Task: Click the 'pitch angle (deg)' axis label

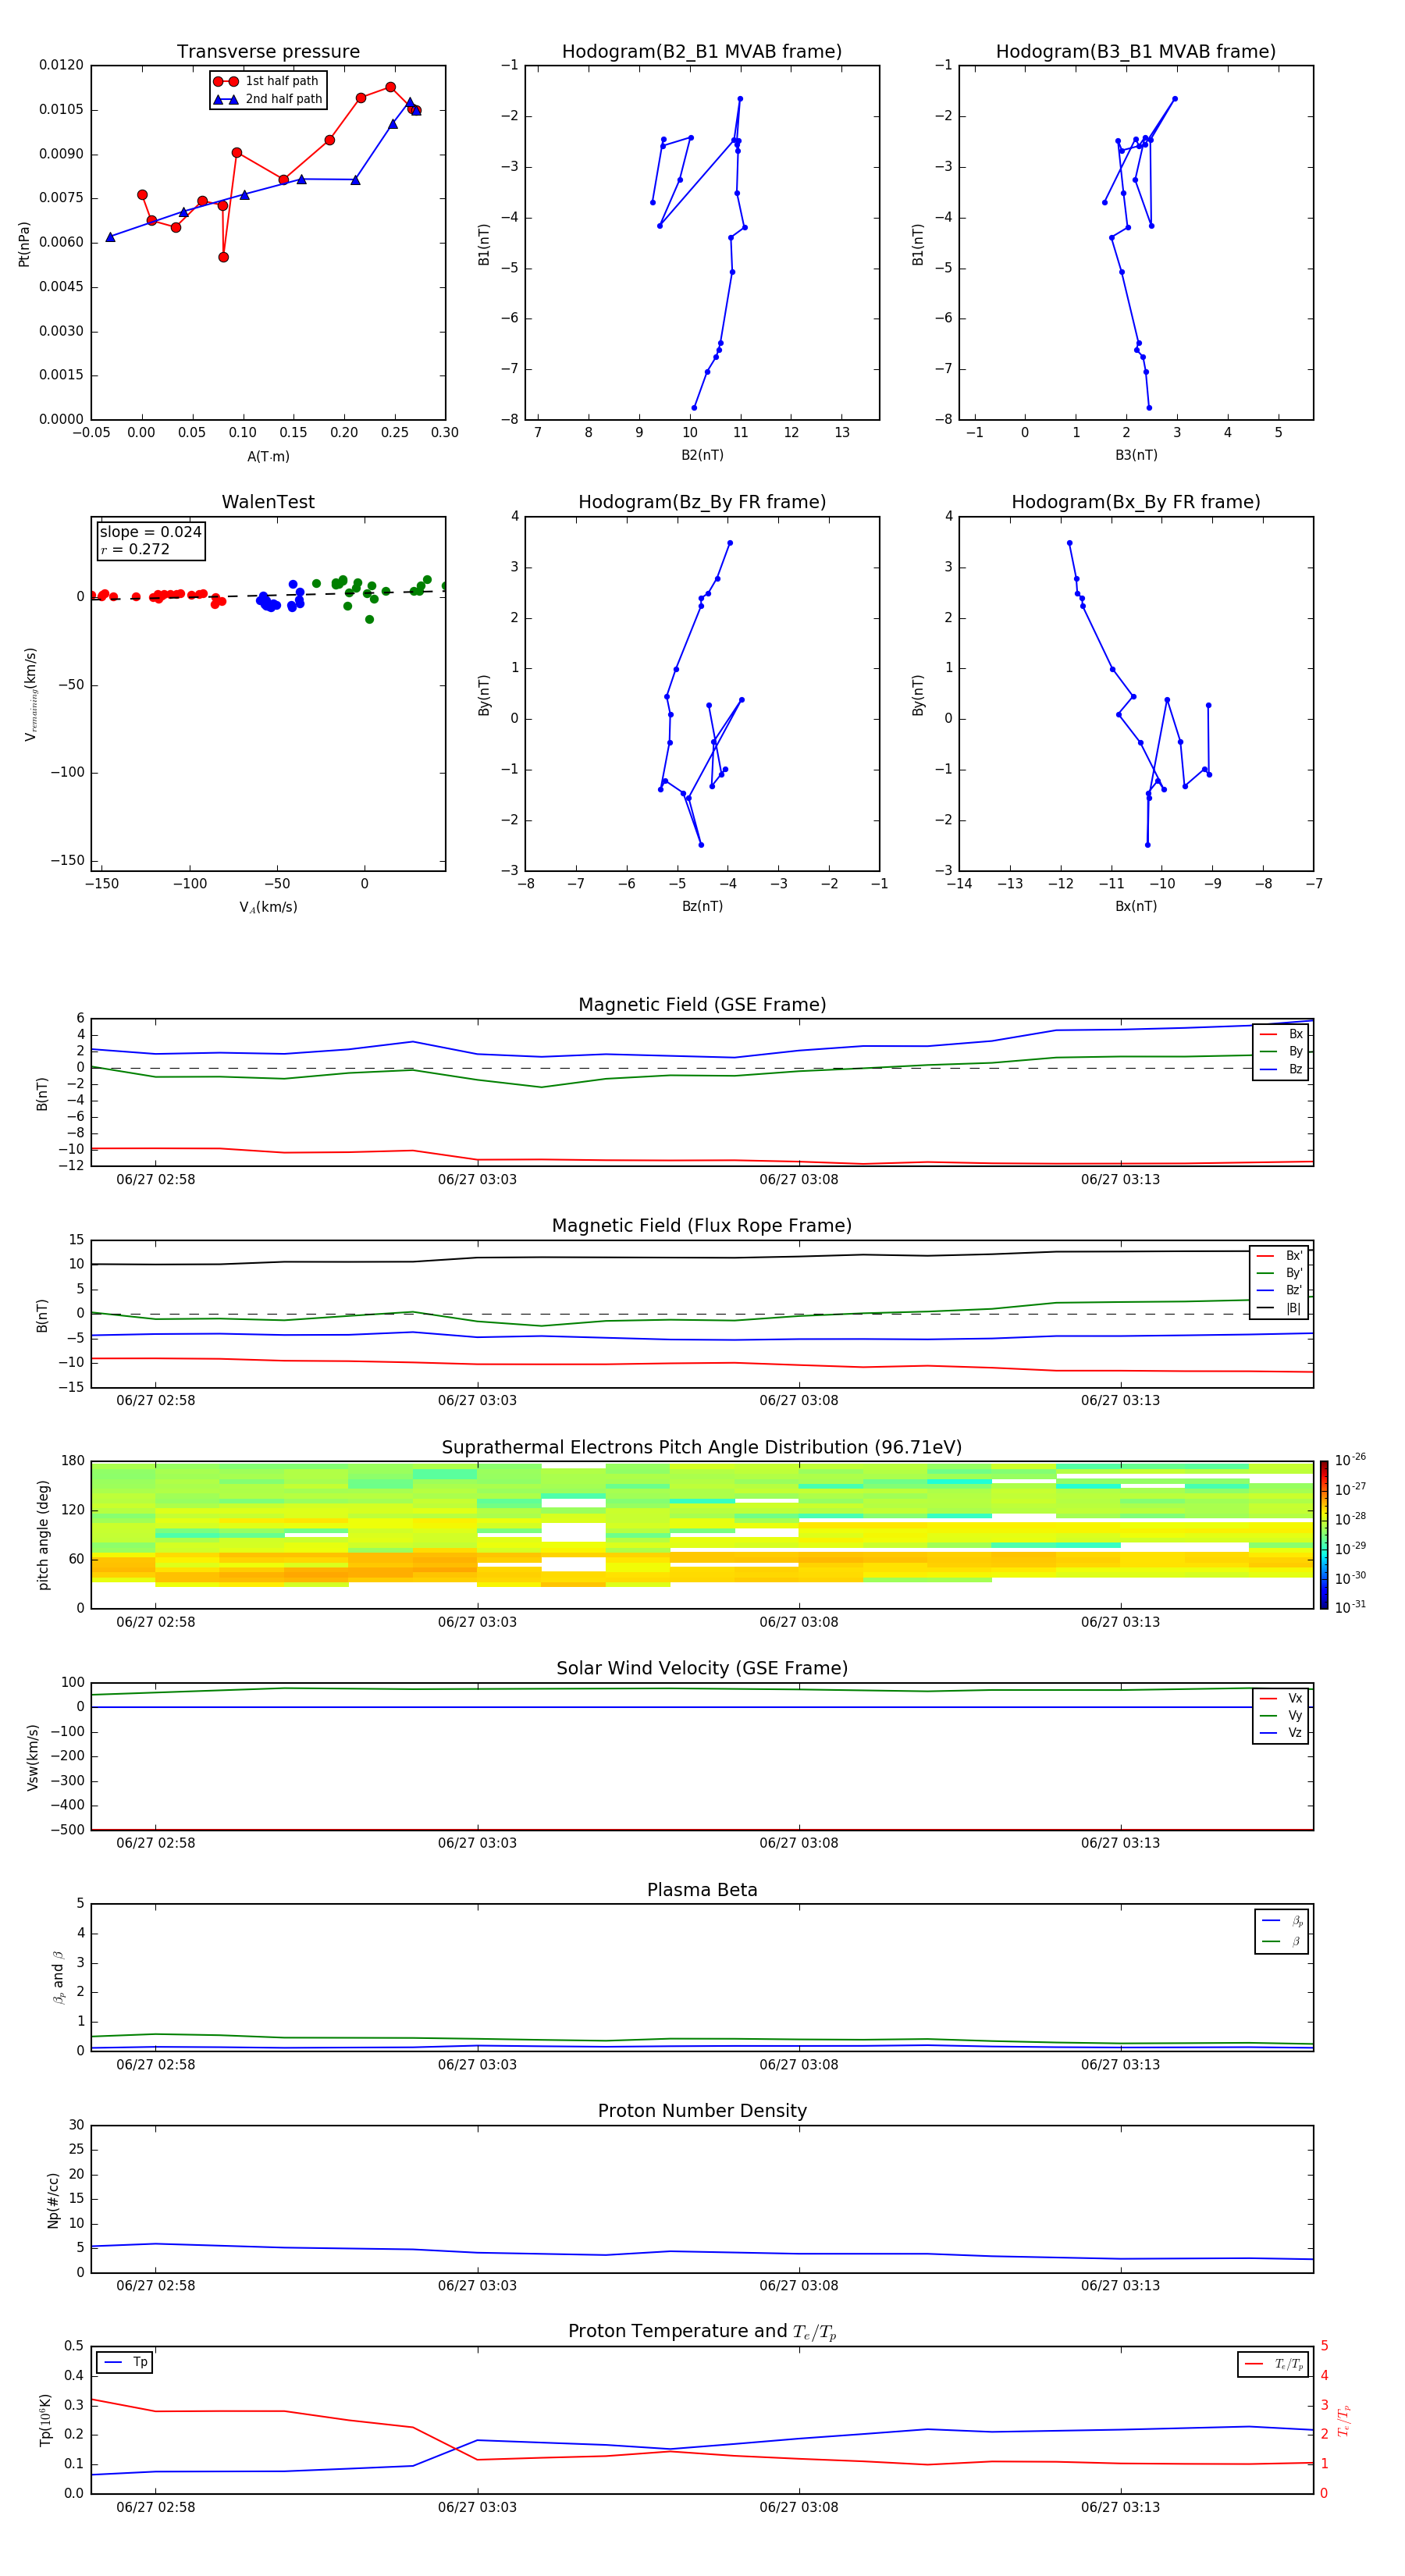Action: pyautogui.click(x=43, y=1535)
